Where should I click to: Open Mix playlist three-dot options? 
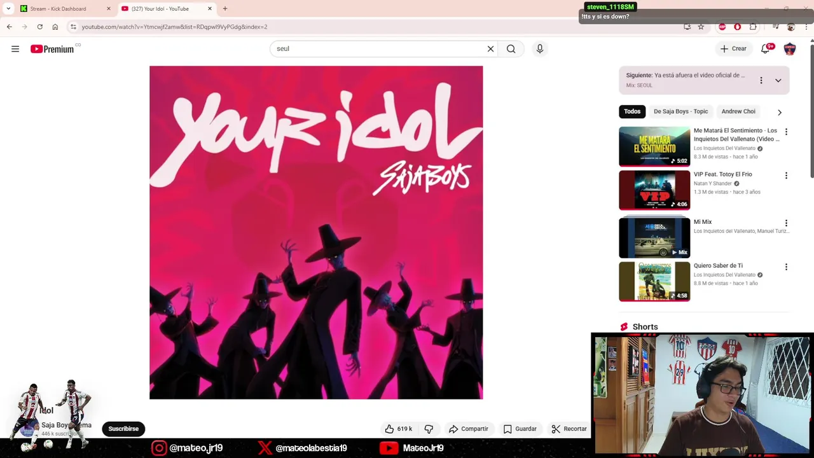tap(761, 80)
